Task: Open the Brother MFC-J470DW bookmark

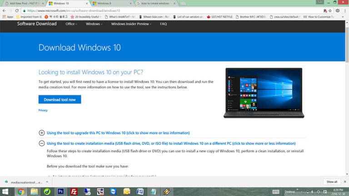Action: [251, 17]
